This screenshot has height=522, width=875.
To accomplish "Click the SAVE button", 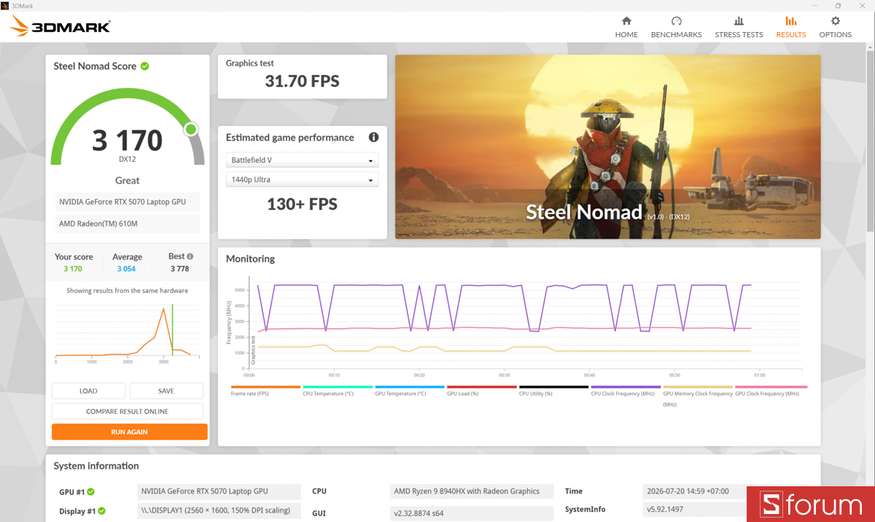I will [x=166, y=391].
